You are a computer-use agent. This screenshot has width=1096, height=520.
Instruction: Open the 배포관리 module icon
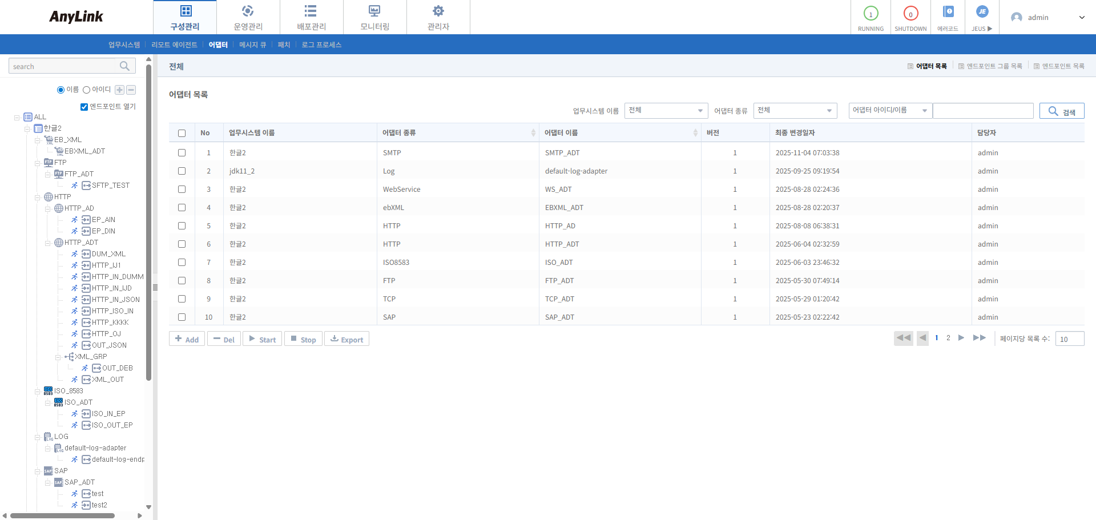coord(311,10)
